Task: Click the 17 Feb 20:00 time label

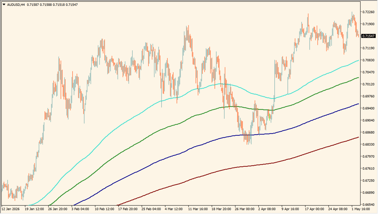Action: pyautogui.click(x=128, y=209)
